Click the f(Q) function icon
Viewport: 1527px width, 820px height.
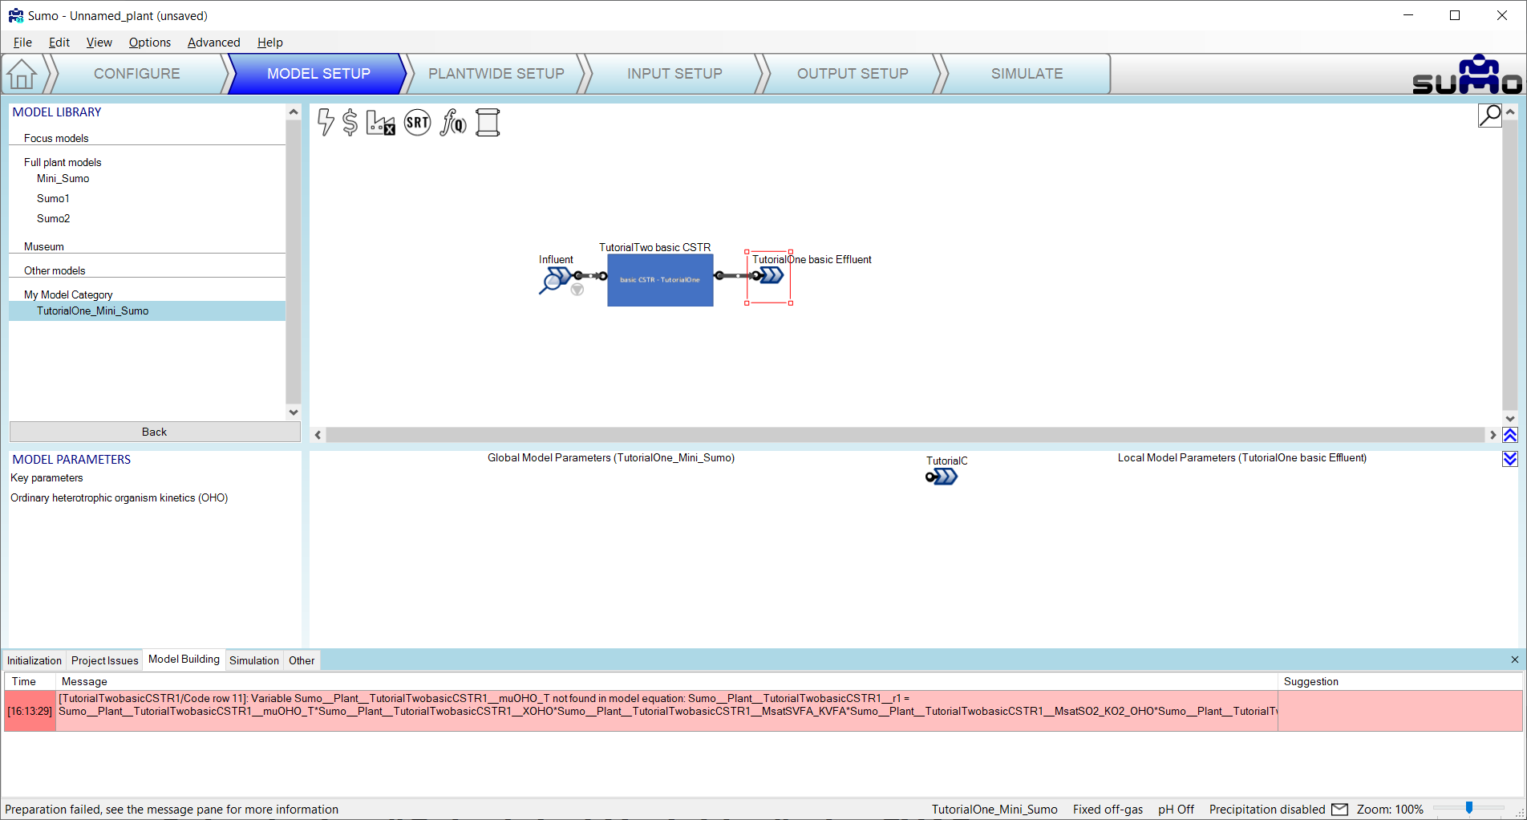(453, 123)
